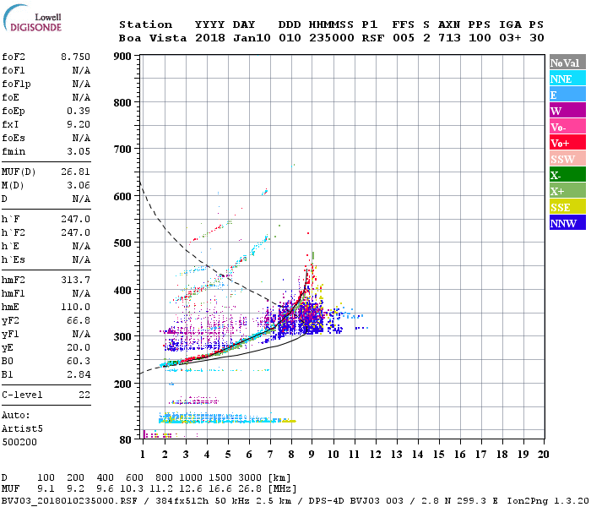Click the foEp value 0.39
The height and width of the screenshot is (507, 591).
coord(79,111)
